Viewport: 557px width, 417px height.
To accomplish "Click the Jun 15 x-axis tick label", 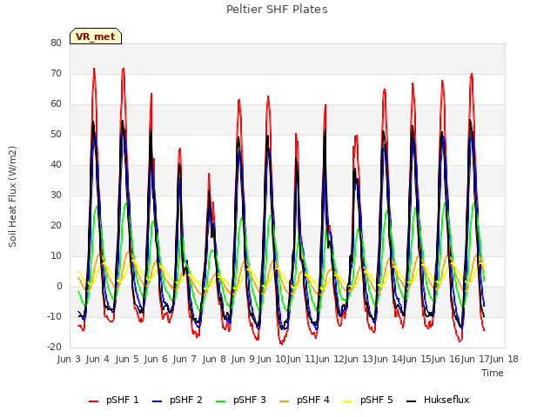I will (417, 359).
